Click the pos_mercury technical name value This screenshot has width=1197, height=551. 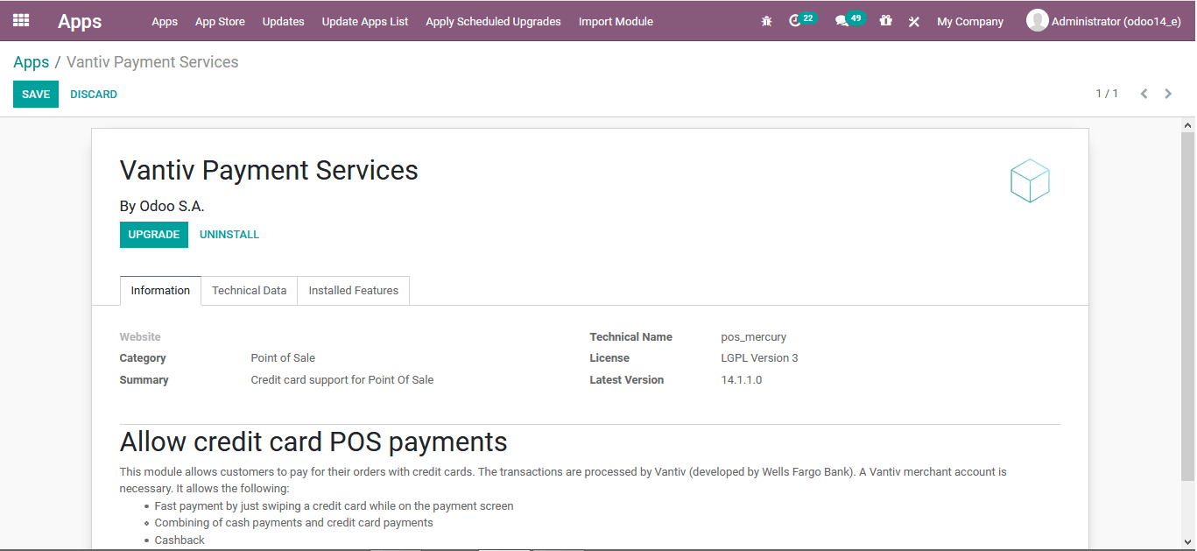click(x=754, y=336)
